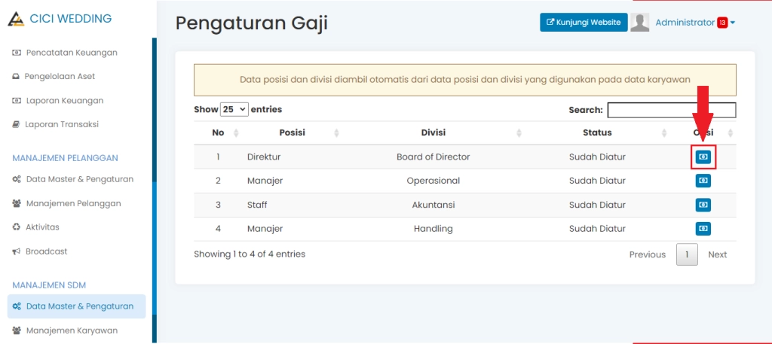Click Sudah Diatur status in Direktur row
This screenshot has width=772, height=344.
click(x=597, y=157)
